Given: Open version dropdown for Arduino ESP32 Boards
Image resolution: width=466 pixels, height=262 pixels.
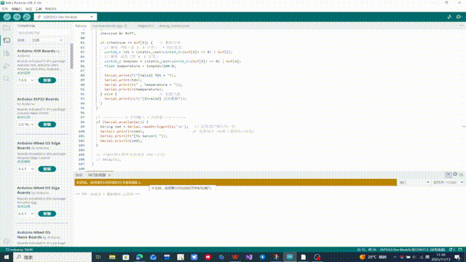Looking at the screenshot, I should pyautogui.click(x=26, y=124).
